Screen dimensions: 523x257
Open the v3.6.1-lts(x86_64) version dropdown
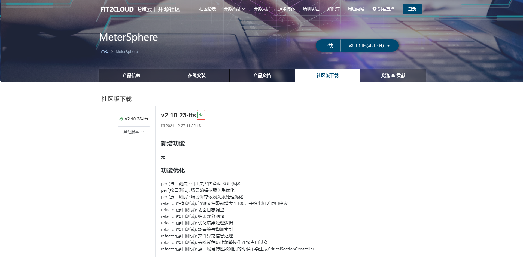(369, 45)
